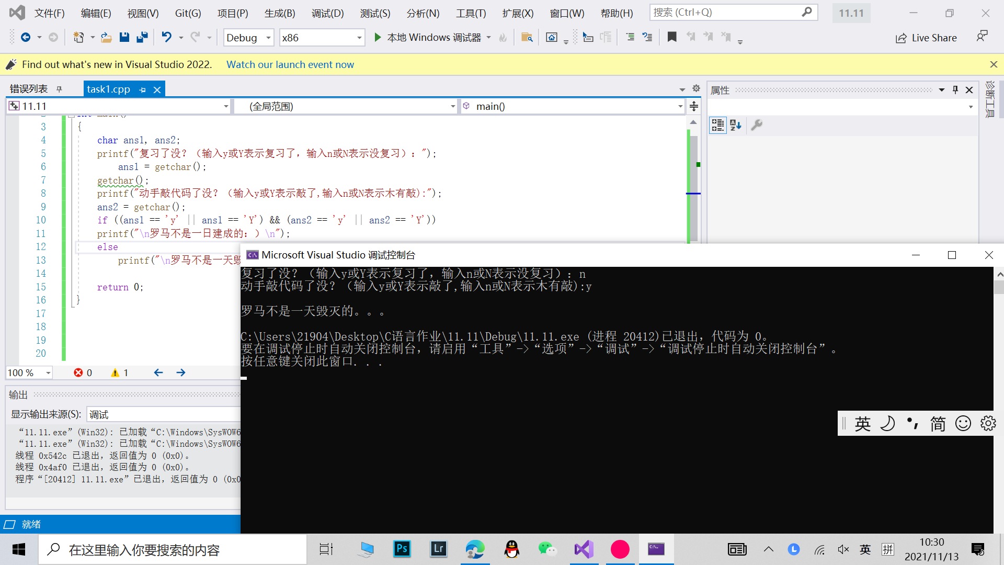Start the 本地 Windows 调试器 play button
This screenshot has height=565, width=1004.
[378, 37]
